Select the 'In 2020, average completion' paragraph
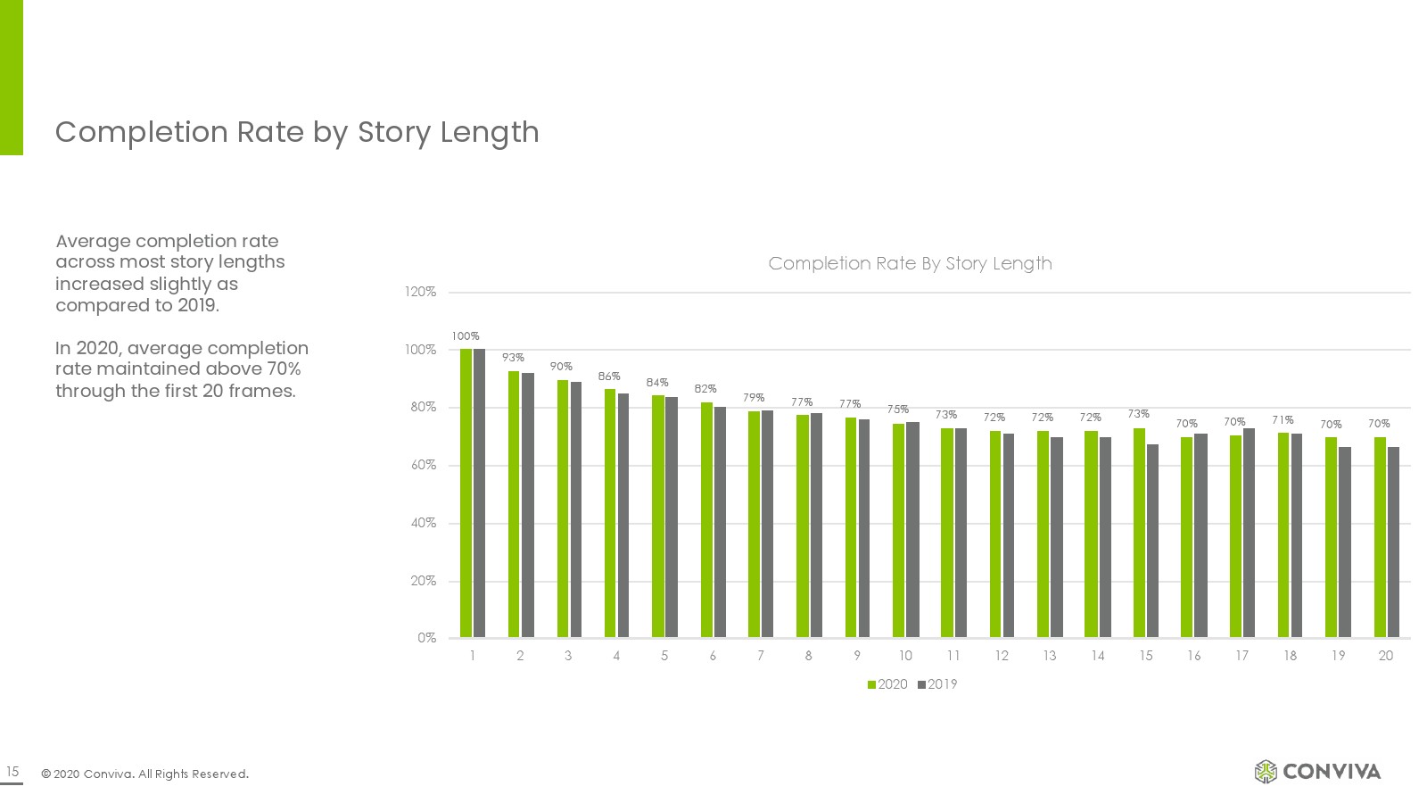The image size is (1427, 803). pyautogui.click(x=182, y=369)
